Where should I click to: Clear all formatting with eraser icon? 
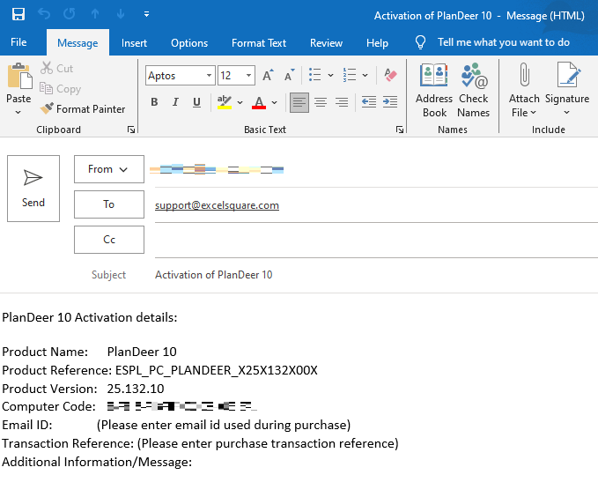pos(390,76)
